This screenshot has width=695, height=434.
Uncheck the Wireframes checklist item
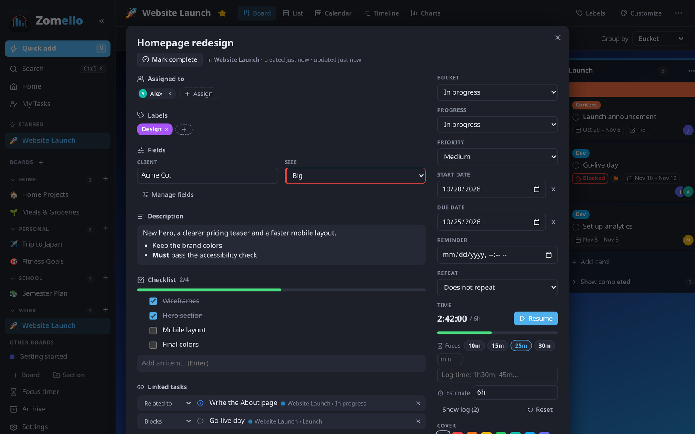tap(153, 301)
